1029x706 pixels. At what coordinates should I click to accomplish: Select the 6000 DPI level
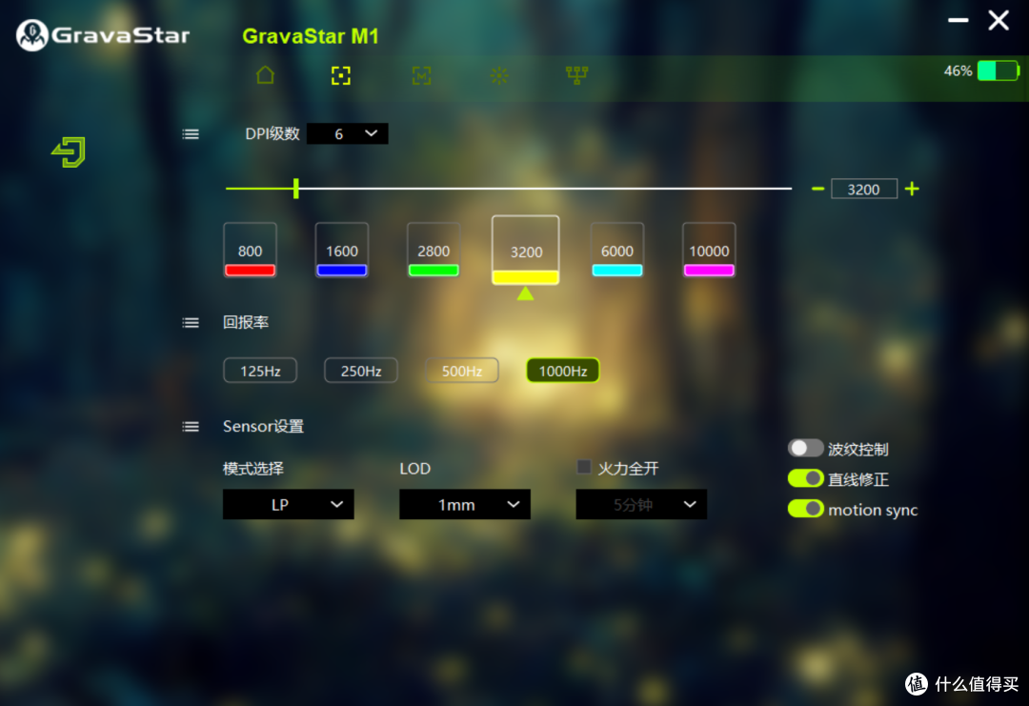click(617, 250)
